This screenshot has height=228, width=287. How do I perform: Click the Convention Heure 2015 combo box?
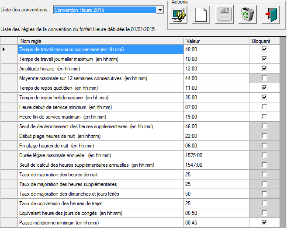point(104,10)
